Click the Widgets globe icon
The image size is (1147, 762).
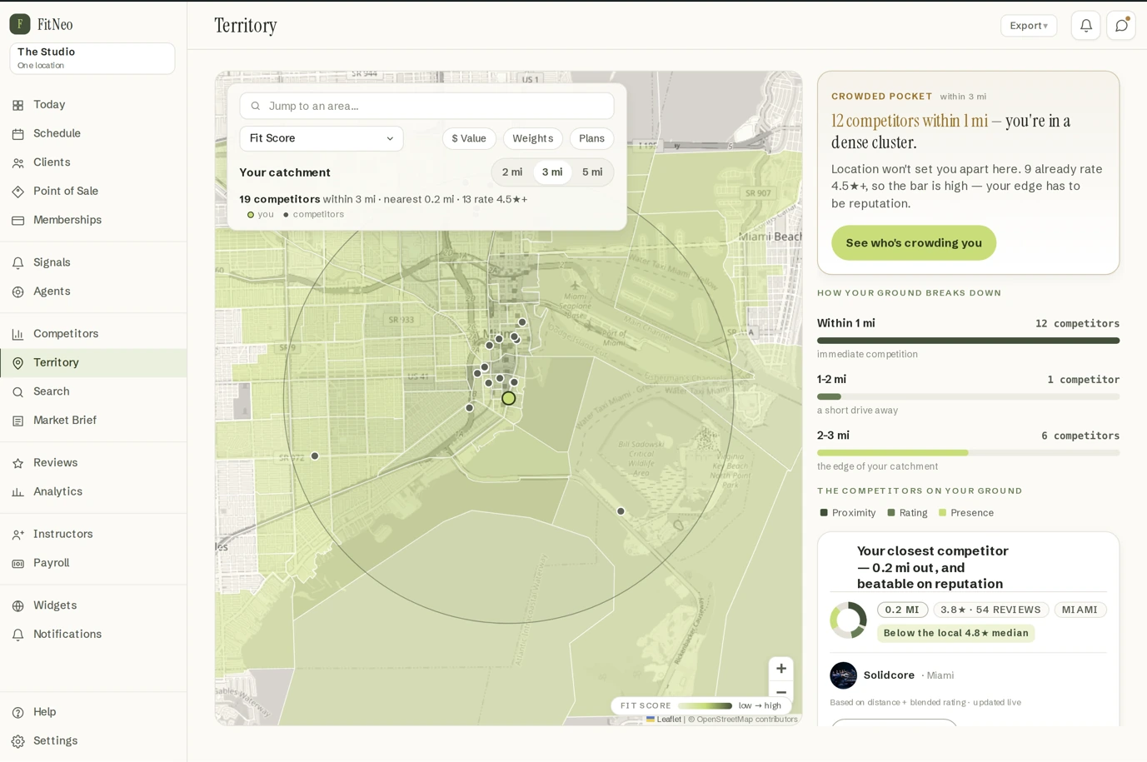pos(18,606)
